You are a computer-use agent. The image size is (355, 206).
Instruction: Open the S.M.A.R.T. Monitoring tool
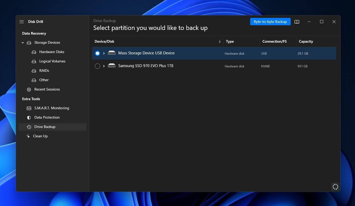tap(51, 108)
